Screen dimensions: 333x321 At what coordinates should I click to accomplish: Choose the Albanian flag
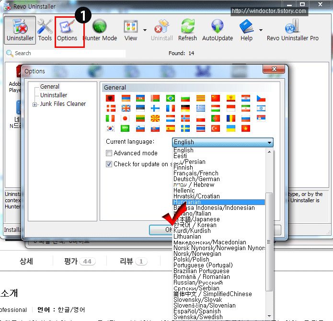pos(110,98)
